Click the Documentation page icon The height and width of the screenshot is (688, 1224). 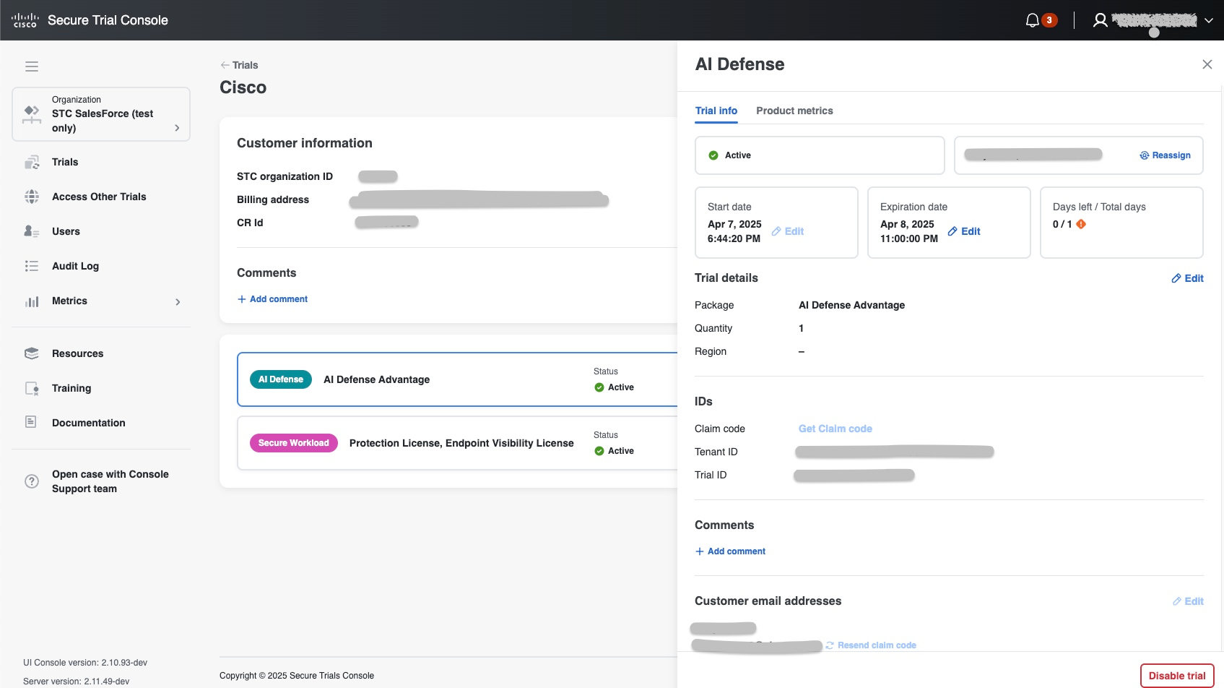(x=31, y=422)
